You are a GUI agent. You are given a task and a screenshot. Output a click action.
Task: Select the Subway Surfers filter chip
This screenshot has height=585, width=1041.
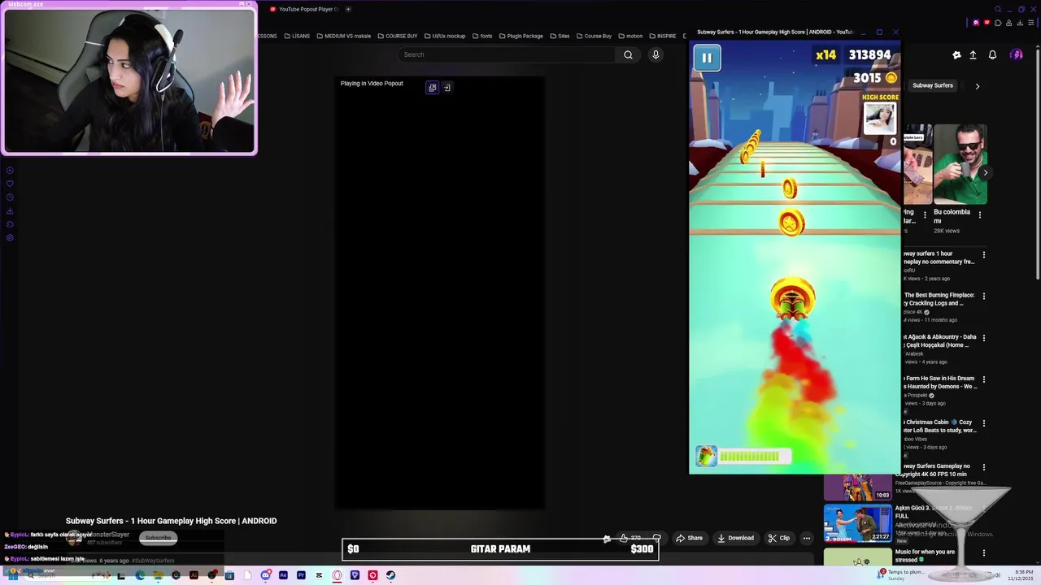click(932, 85)
